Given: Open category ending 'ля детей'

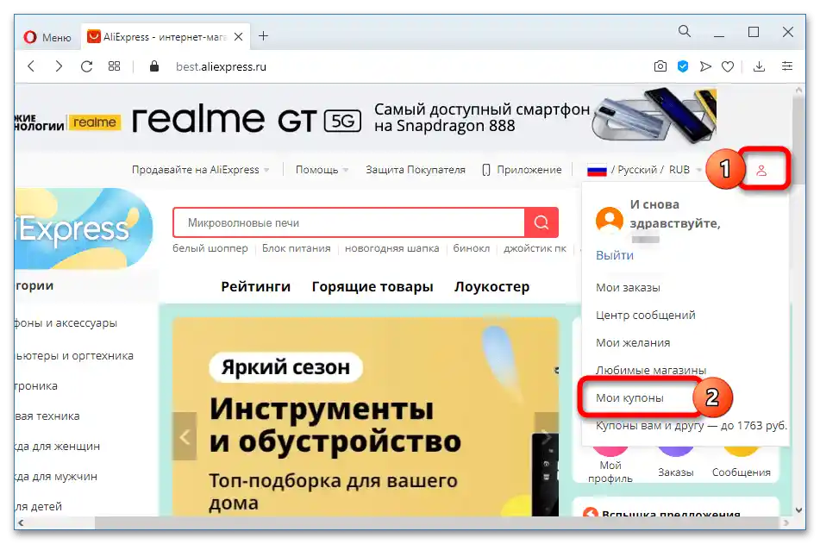Looking at the screenshot, I should coord(38,506).
